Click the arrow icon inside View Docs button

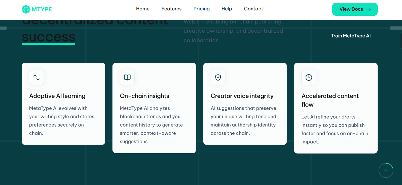coord(369,9)
